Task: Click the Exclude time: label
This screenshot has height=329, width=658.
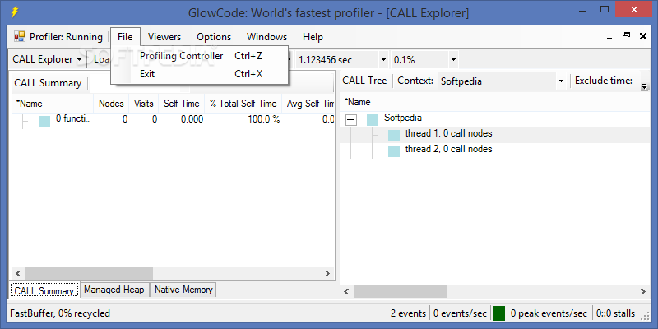Action: (x=604, y=81)
